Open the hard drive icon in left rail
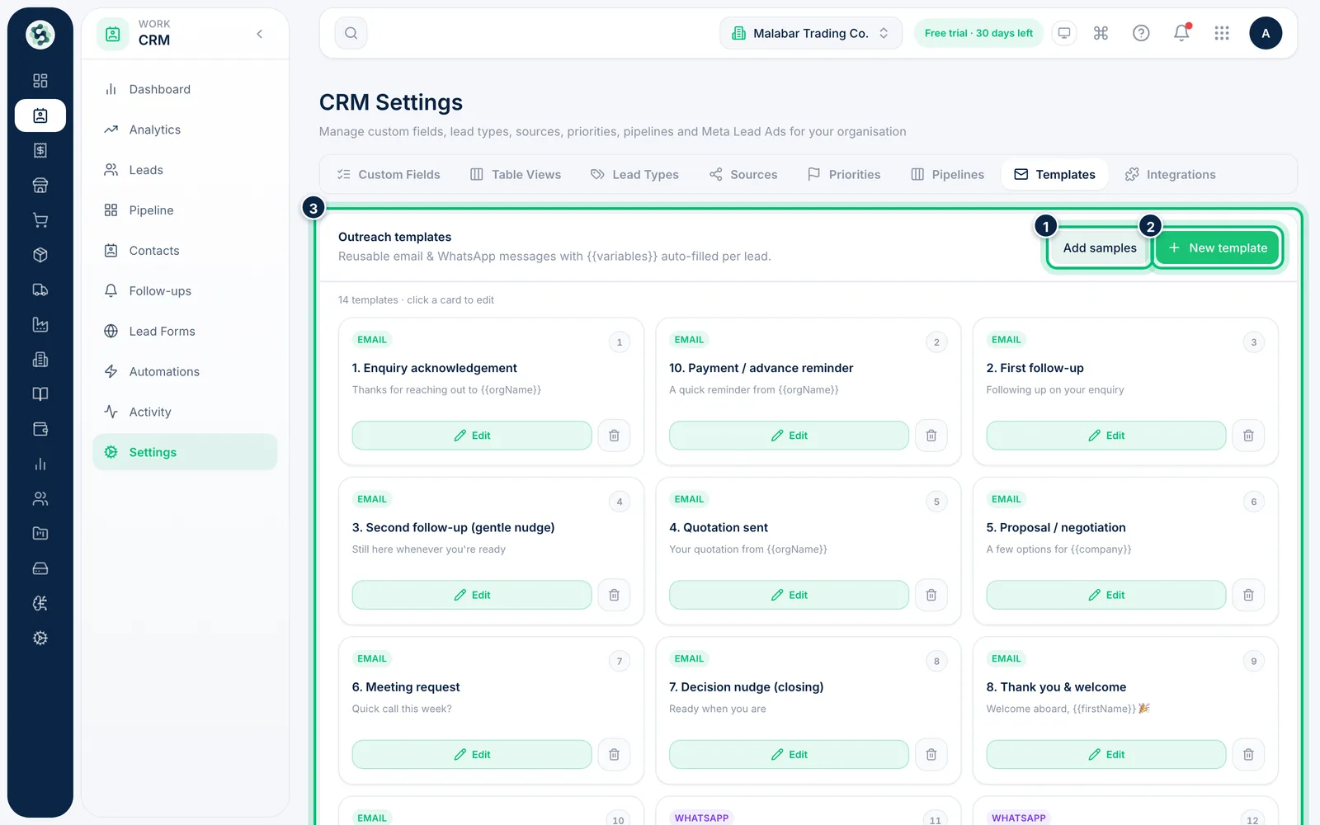 click(40, 568)
